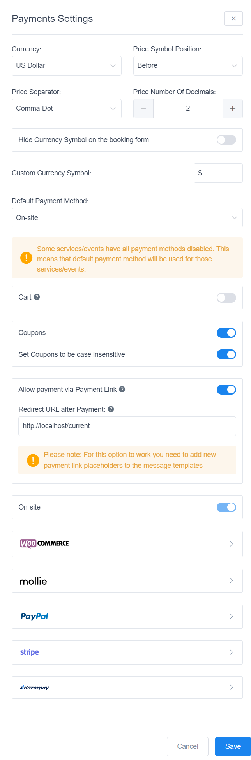251x760 pixels.
Task: Click the Stripe gateway logo
Action: (x=29, y=652)
